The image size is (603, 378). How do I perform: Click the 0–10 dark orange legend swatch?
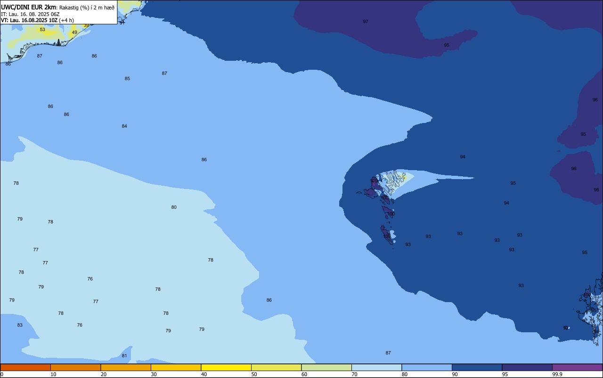click(25, 367)
